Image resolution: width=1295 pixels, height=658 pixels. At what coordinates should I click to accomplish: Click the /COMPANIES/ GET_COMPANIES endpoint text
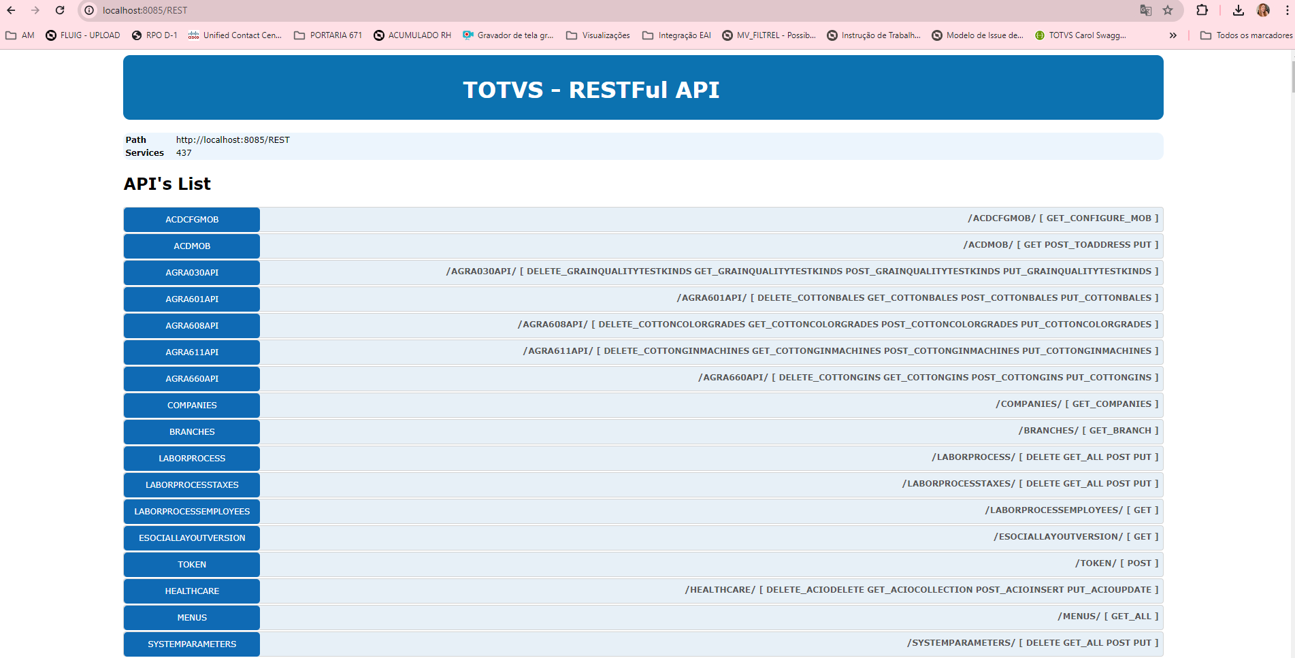click(x=1077, y=404)
